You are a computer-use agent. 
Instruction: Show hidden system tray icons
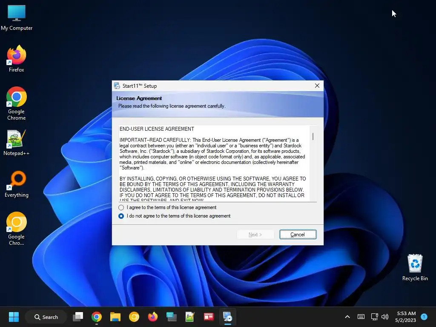(347, 317)
